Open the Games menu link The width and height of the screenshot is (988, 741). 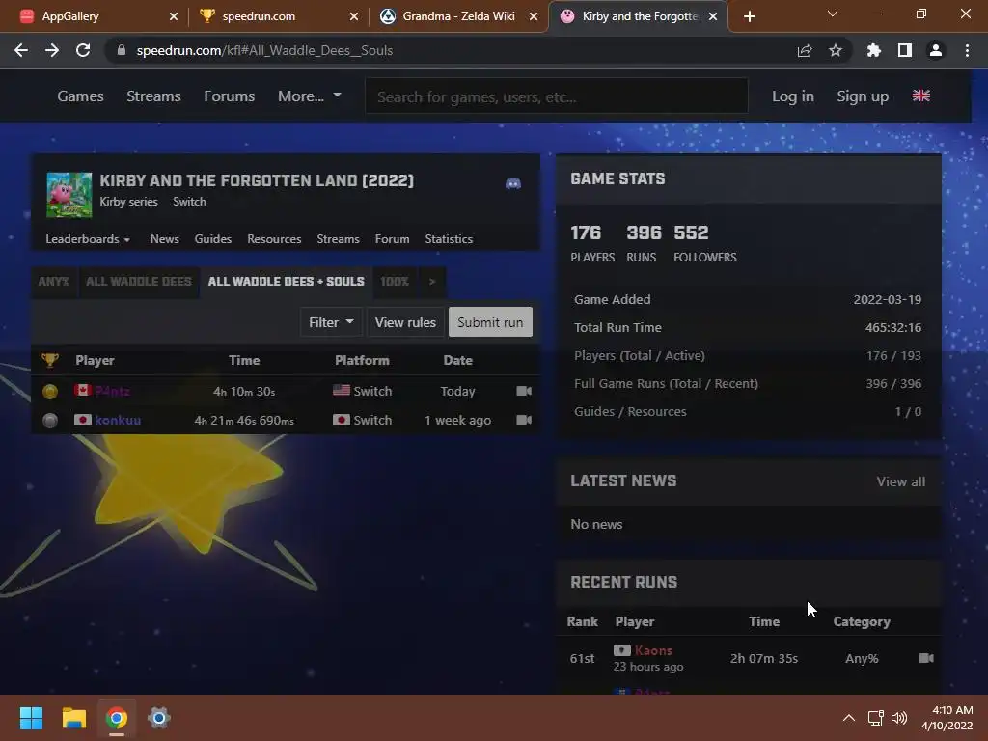click(x=81, y=96)
